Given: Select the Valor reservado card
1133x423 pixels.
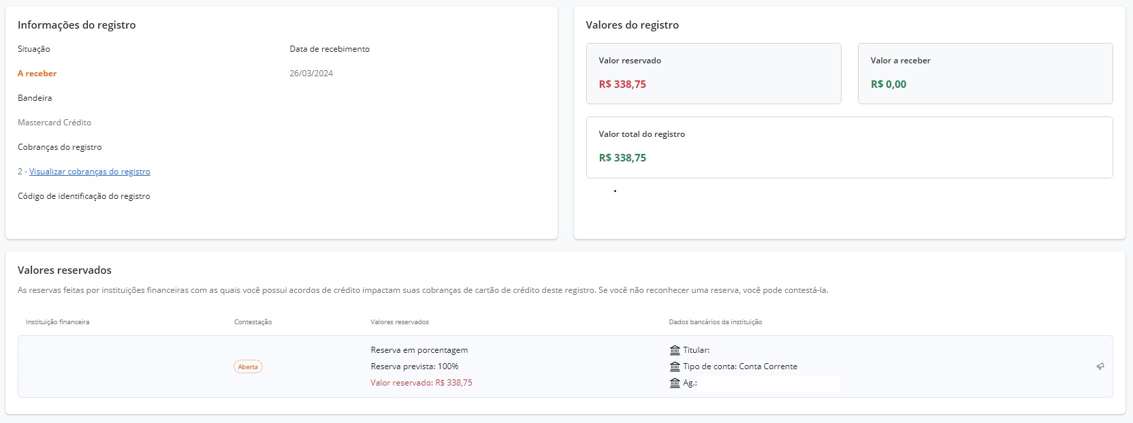Looking at the screenshot, I should pyautogui.click(x=714, y=74).
